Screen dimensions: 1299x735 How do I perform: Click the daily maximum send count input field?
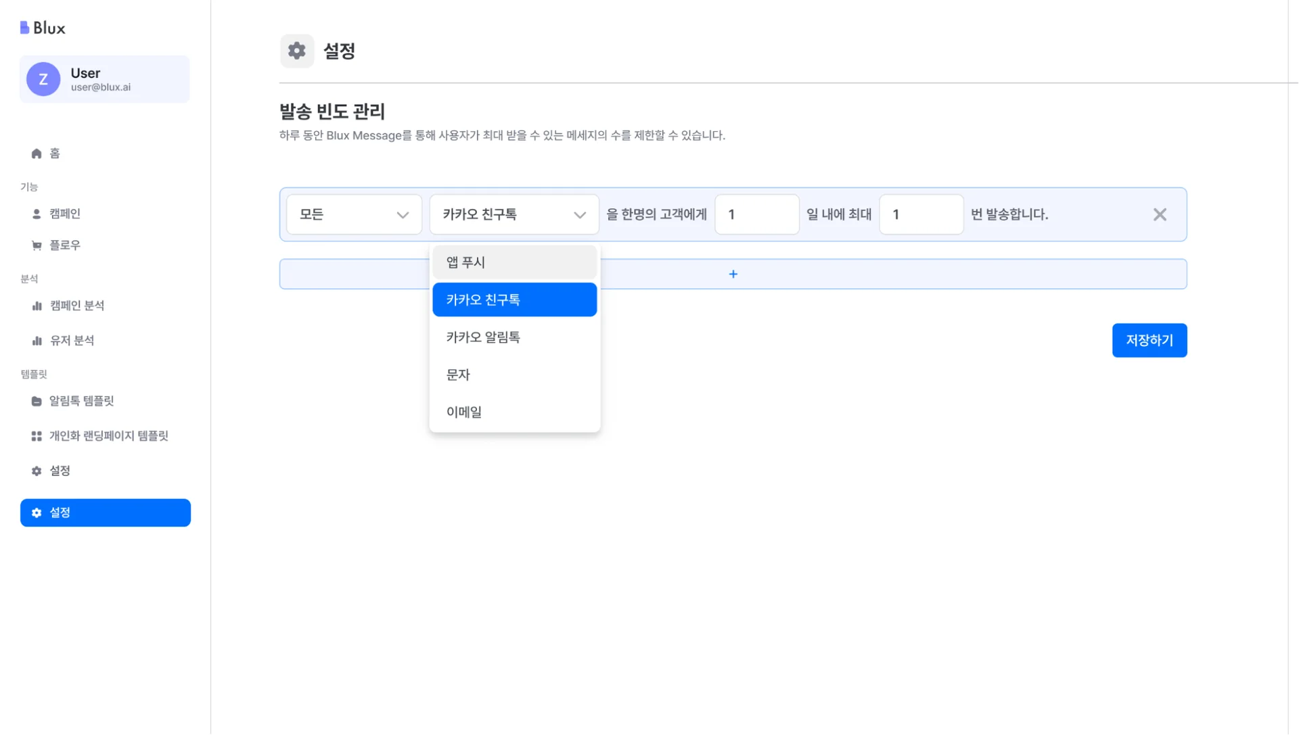click(921, 214)
